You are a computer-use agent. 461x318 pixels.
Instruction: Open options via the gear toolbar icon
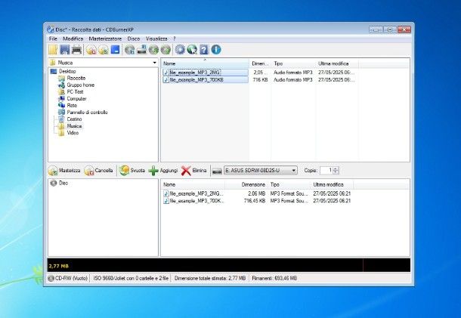[x=180, y=50]
